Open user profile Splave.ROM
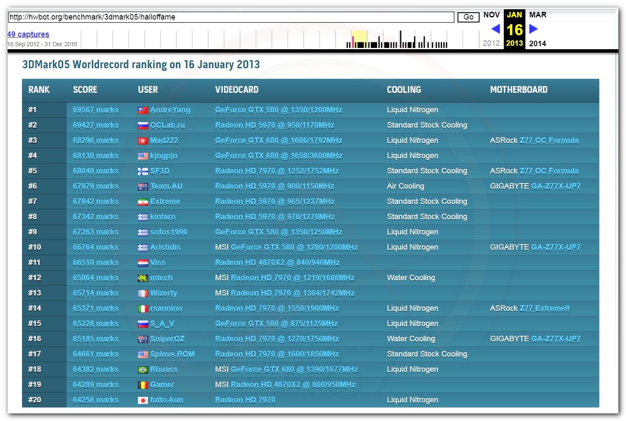The height and width of the screenshot is (421, 626). [x=172, y=354]
